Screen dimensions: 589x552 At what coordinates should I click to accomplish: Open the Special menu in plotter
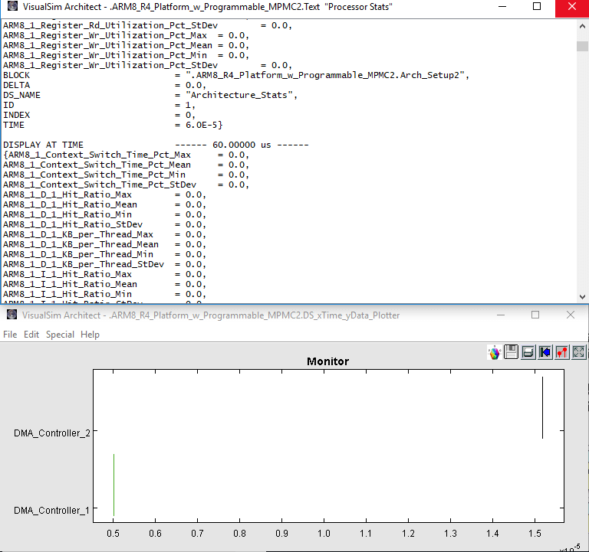60,335
